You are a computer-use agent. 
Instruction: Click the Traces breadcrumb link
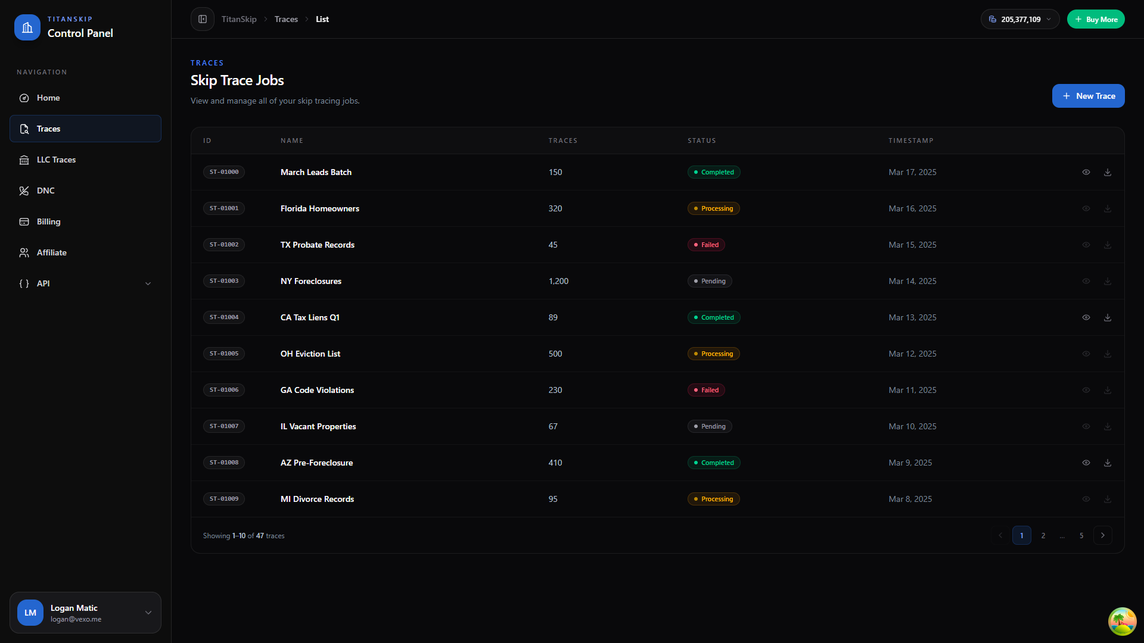pos(286,19)
